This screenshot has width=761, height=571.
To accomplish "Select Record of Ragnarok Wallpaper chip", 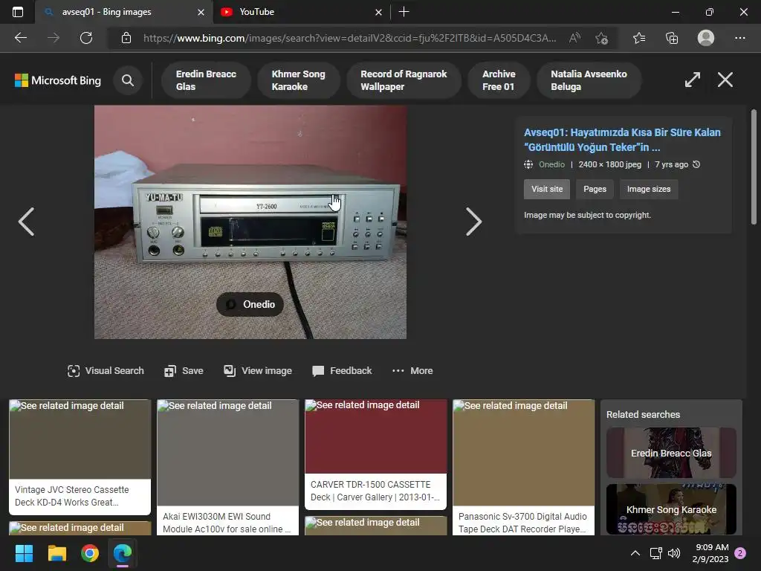I will pos(404,80).
